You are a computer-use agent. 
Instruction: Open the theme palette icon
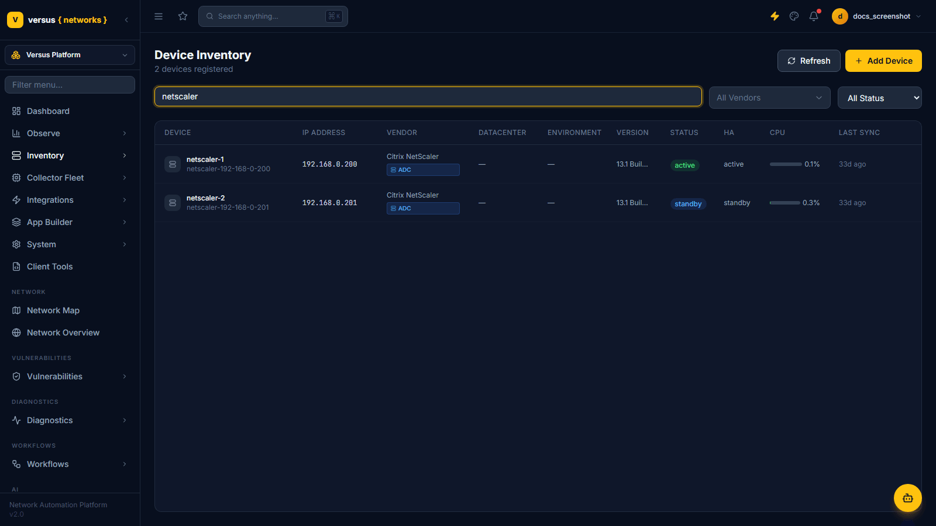[x=794, y=16]
